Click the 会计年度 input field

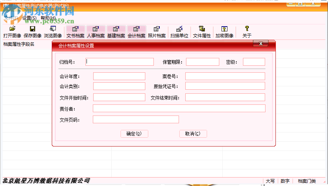(x=119, y=76)
